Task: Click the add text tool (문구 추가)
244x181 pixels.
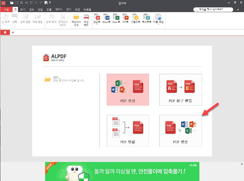Action: (51, 19)
